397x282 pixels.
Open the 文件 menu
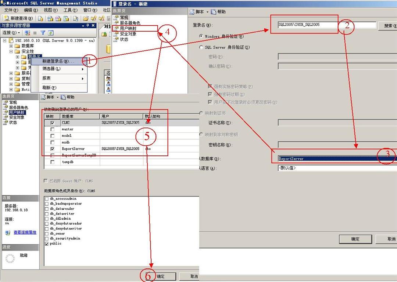click(11, 10)
